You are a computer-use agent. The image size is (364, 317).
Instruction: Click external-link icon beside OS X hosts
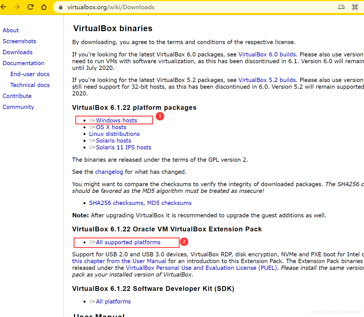pos(92,127)
